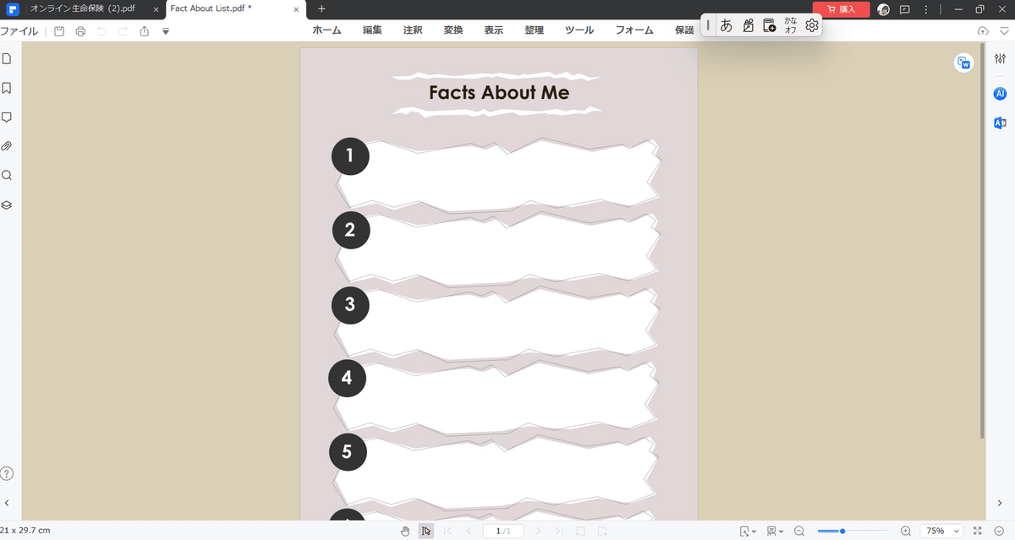Toggle the Selection tool near page navigation

tap(426, 531)
